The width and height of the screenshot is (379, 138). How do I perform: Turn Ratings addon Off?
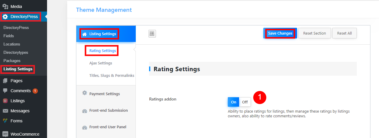point(245,102)
